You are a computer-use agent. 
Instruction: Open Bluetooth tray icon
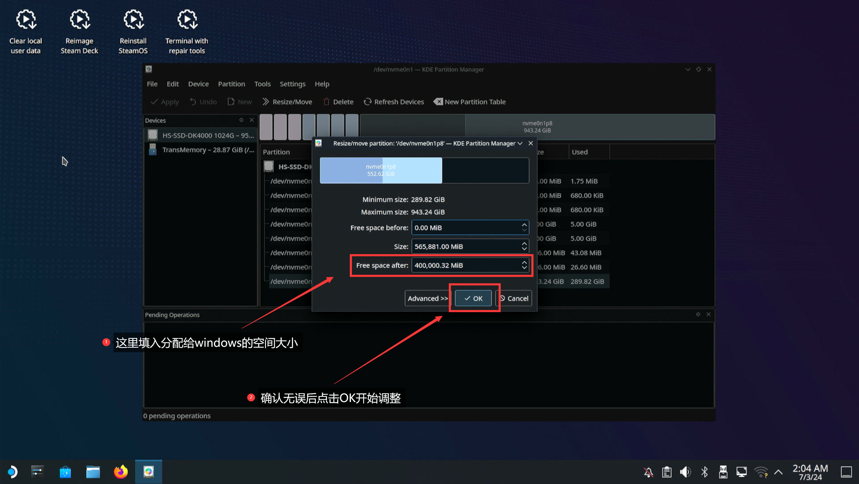pos(704,472)
